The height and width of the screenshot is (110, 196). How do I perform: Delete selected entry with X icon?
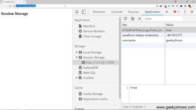tap(140, 19)
